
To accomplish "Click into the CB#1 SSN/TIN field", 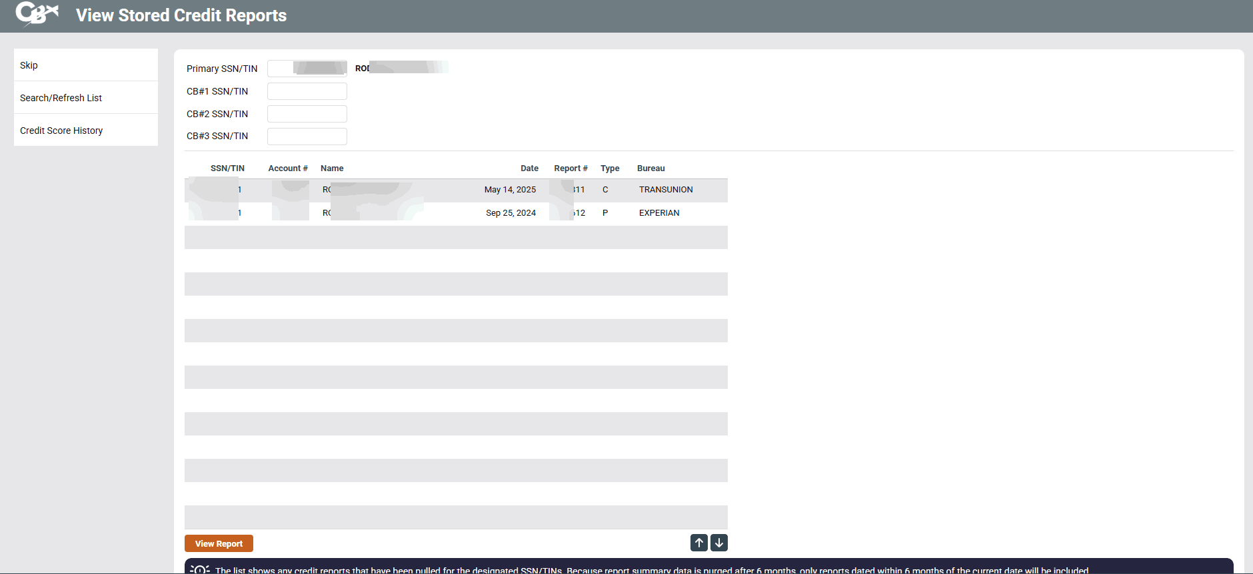I will click(307, 91).
